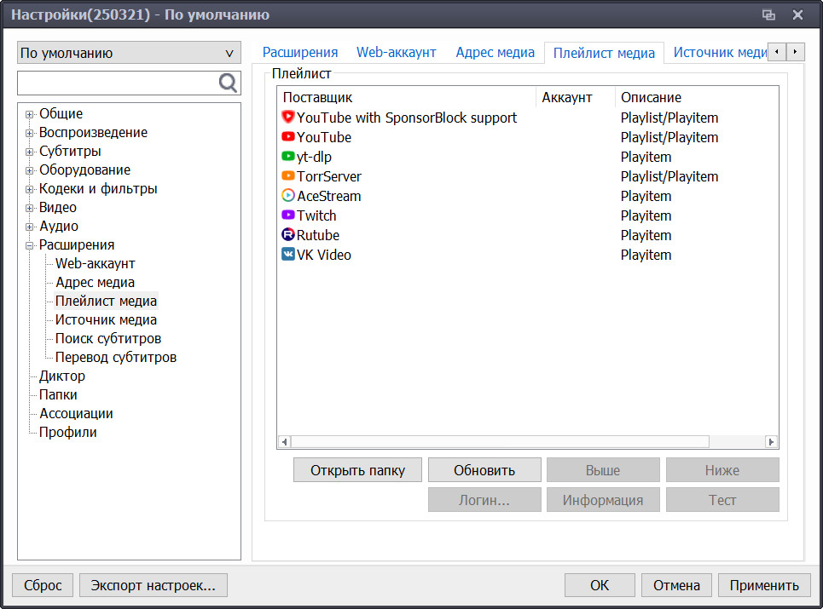
Task: Select Web-аккаунт in the settings tree
Action: (95, 264)
